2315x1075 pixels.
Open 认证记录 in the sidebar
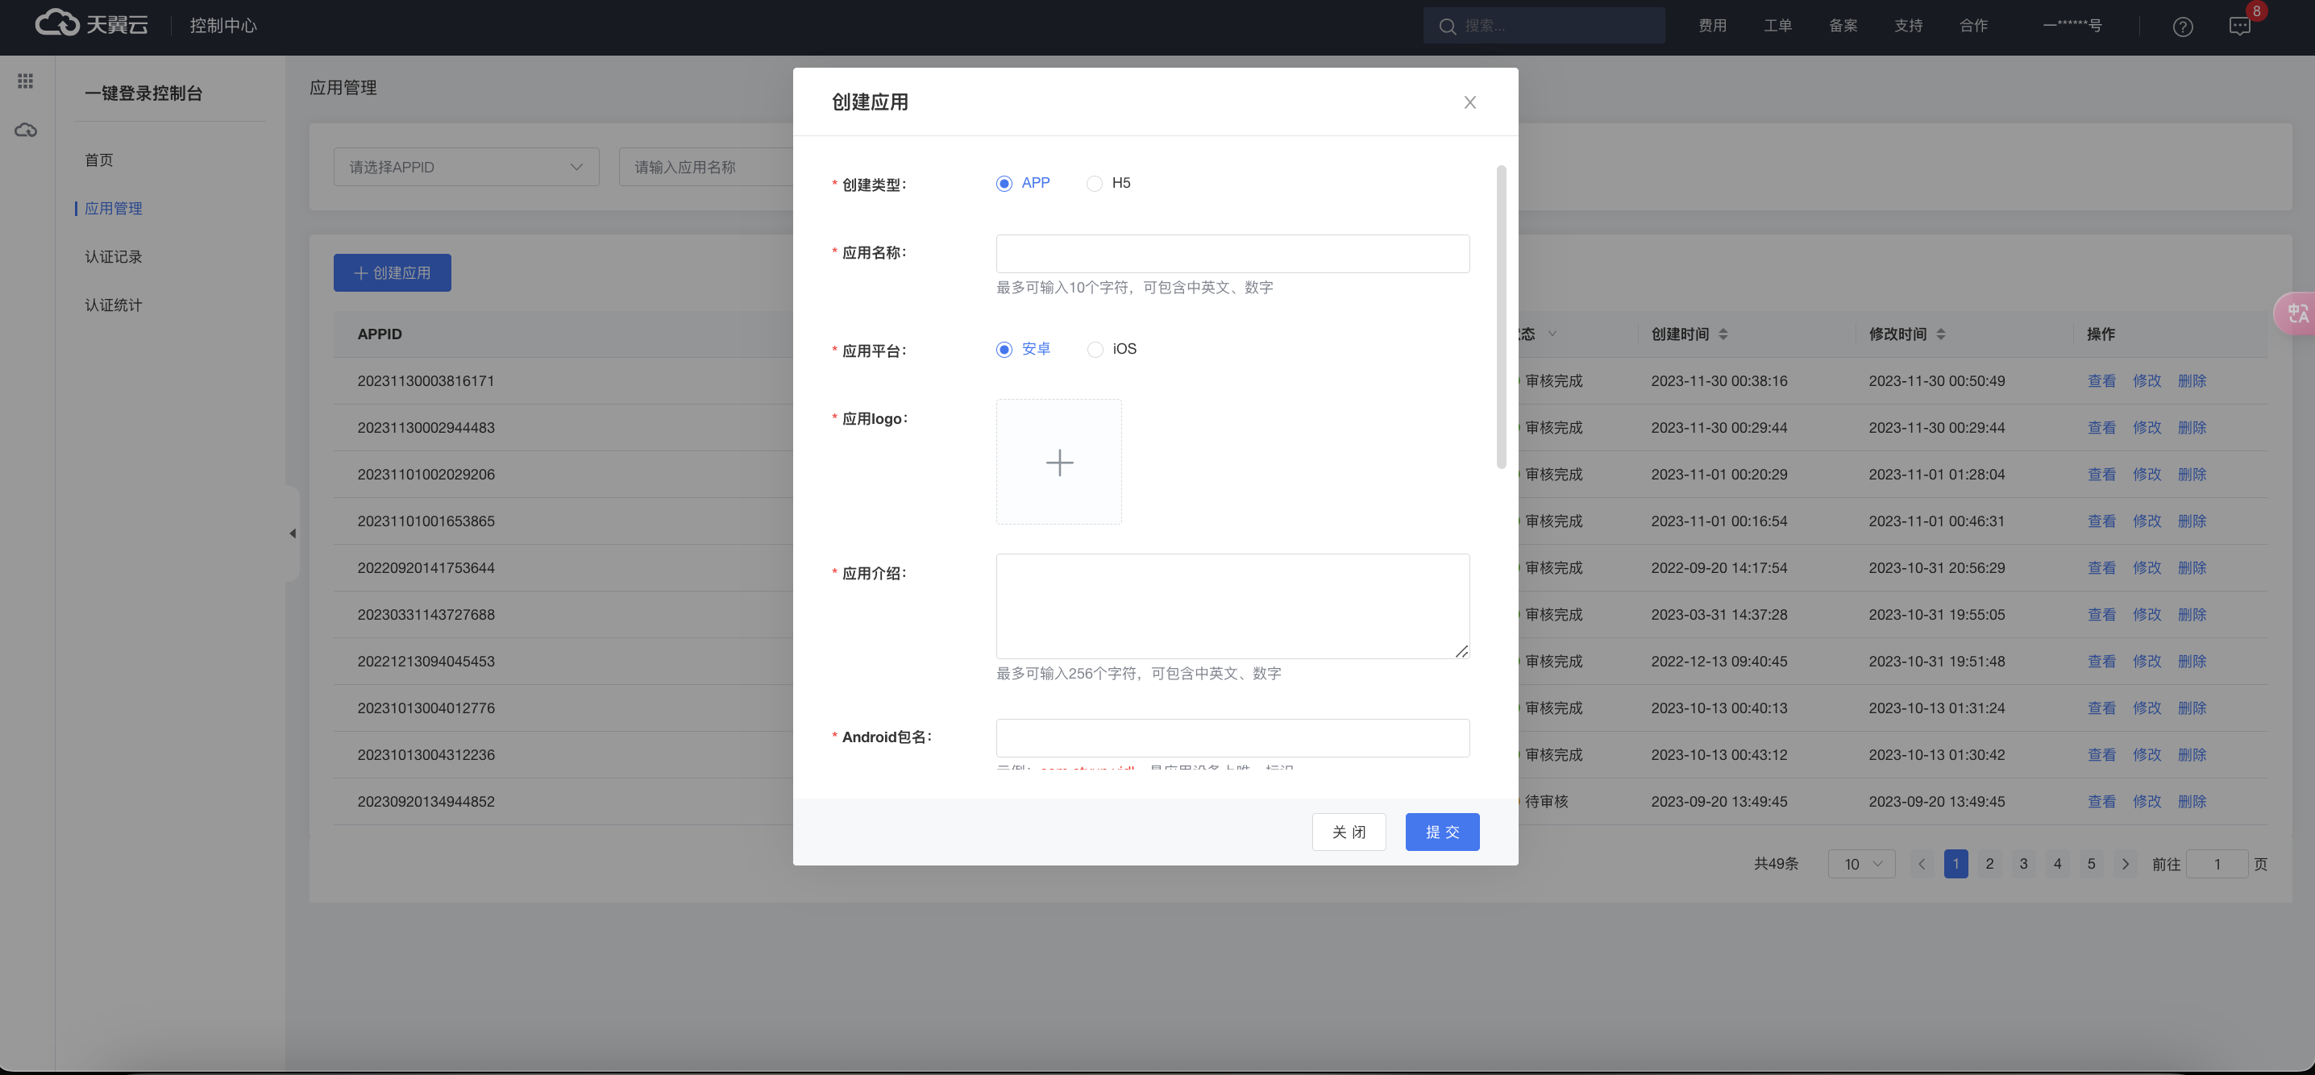[113, 257]
